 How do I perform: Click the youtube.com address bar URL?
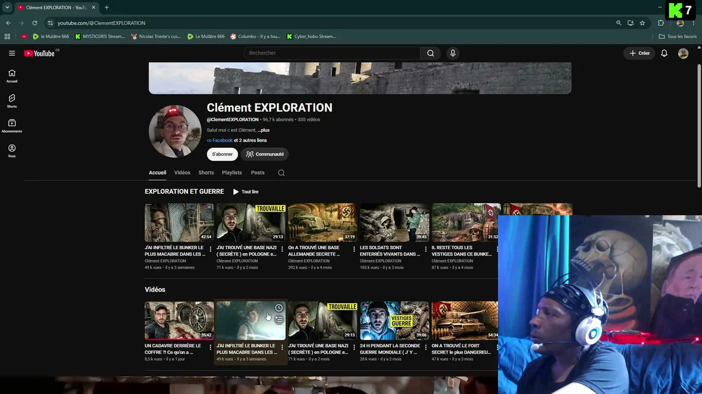101,23
